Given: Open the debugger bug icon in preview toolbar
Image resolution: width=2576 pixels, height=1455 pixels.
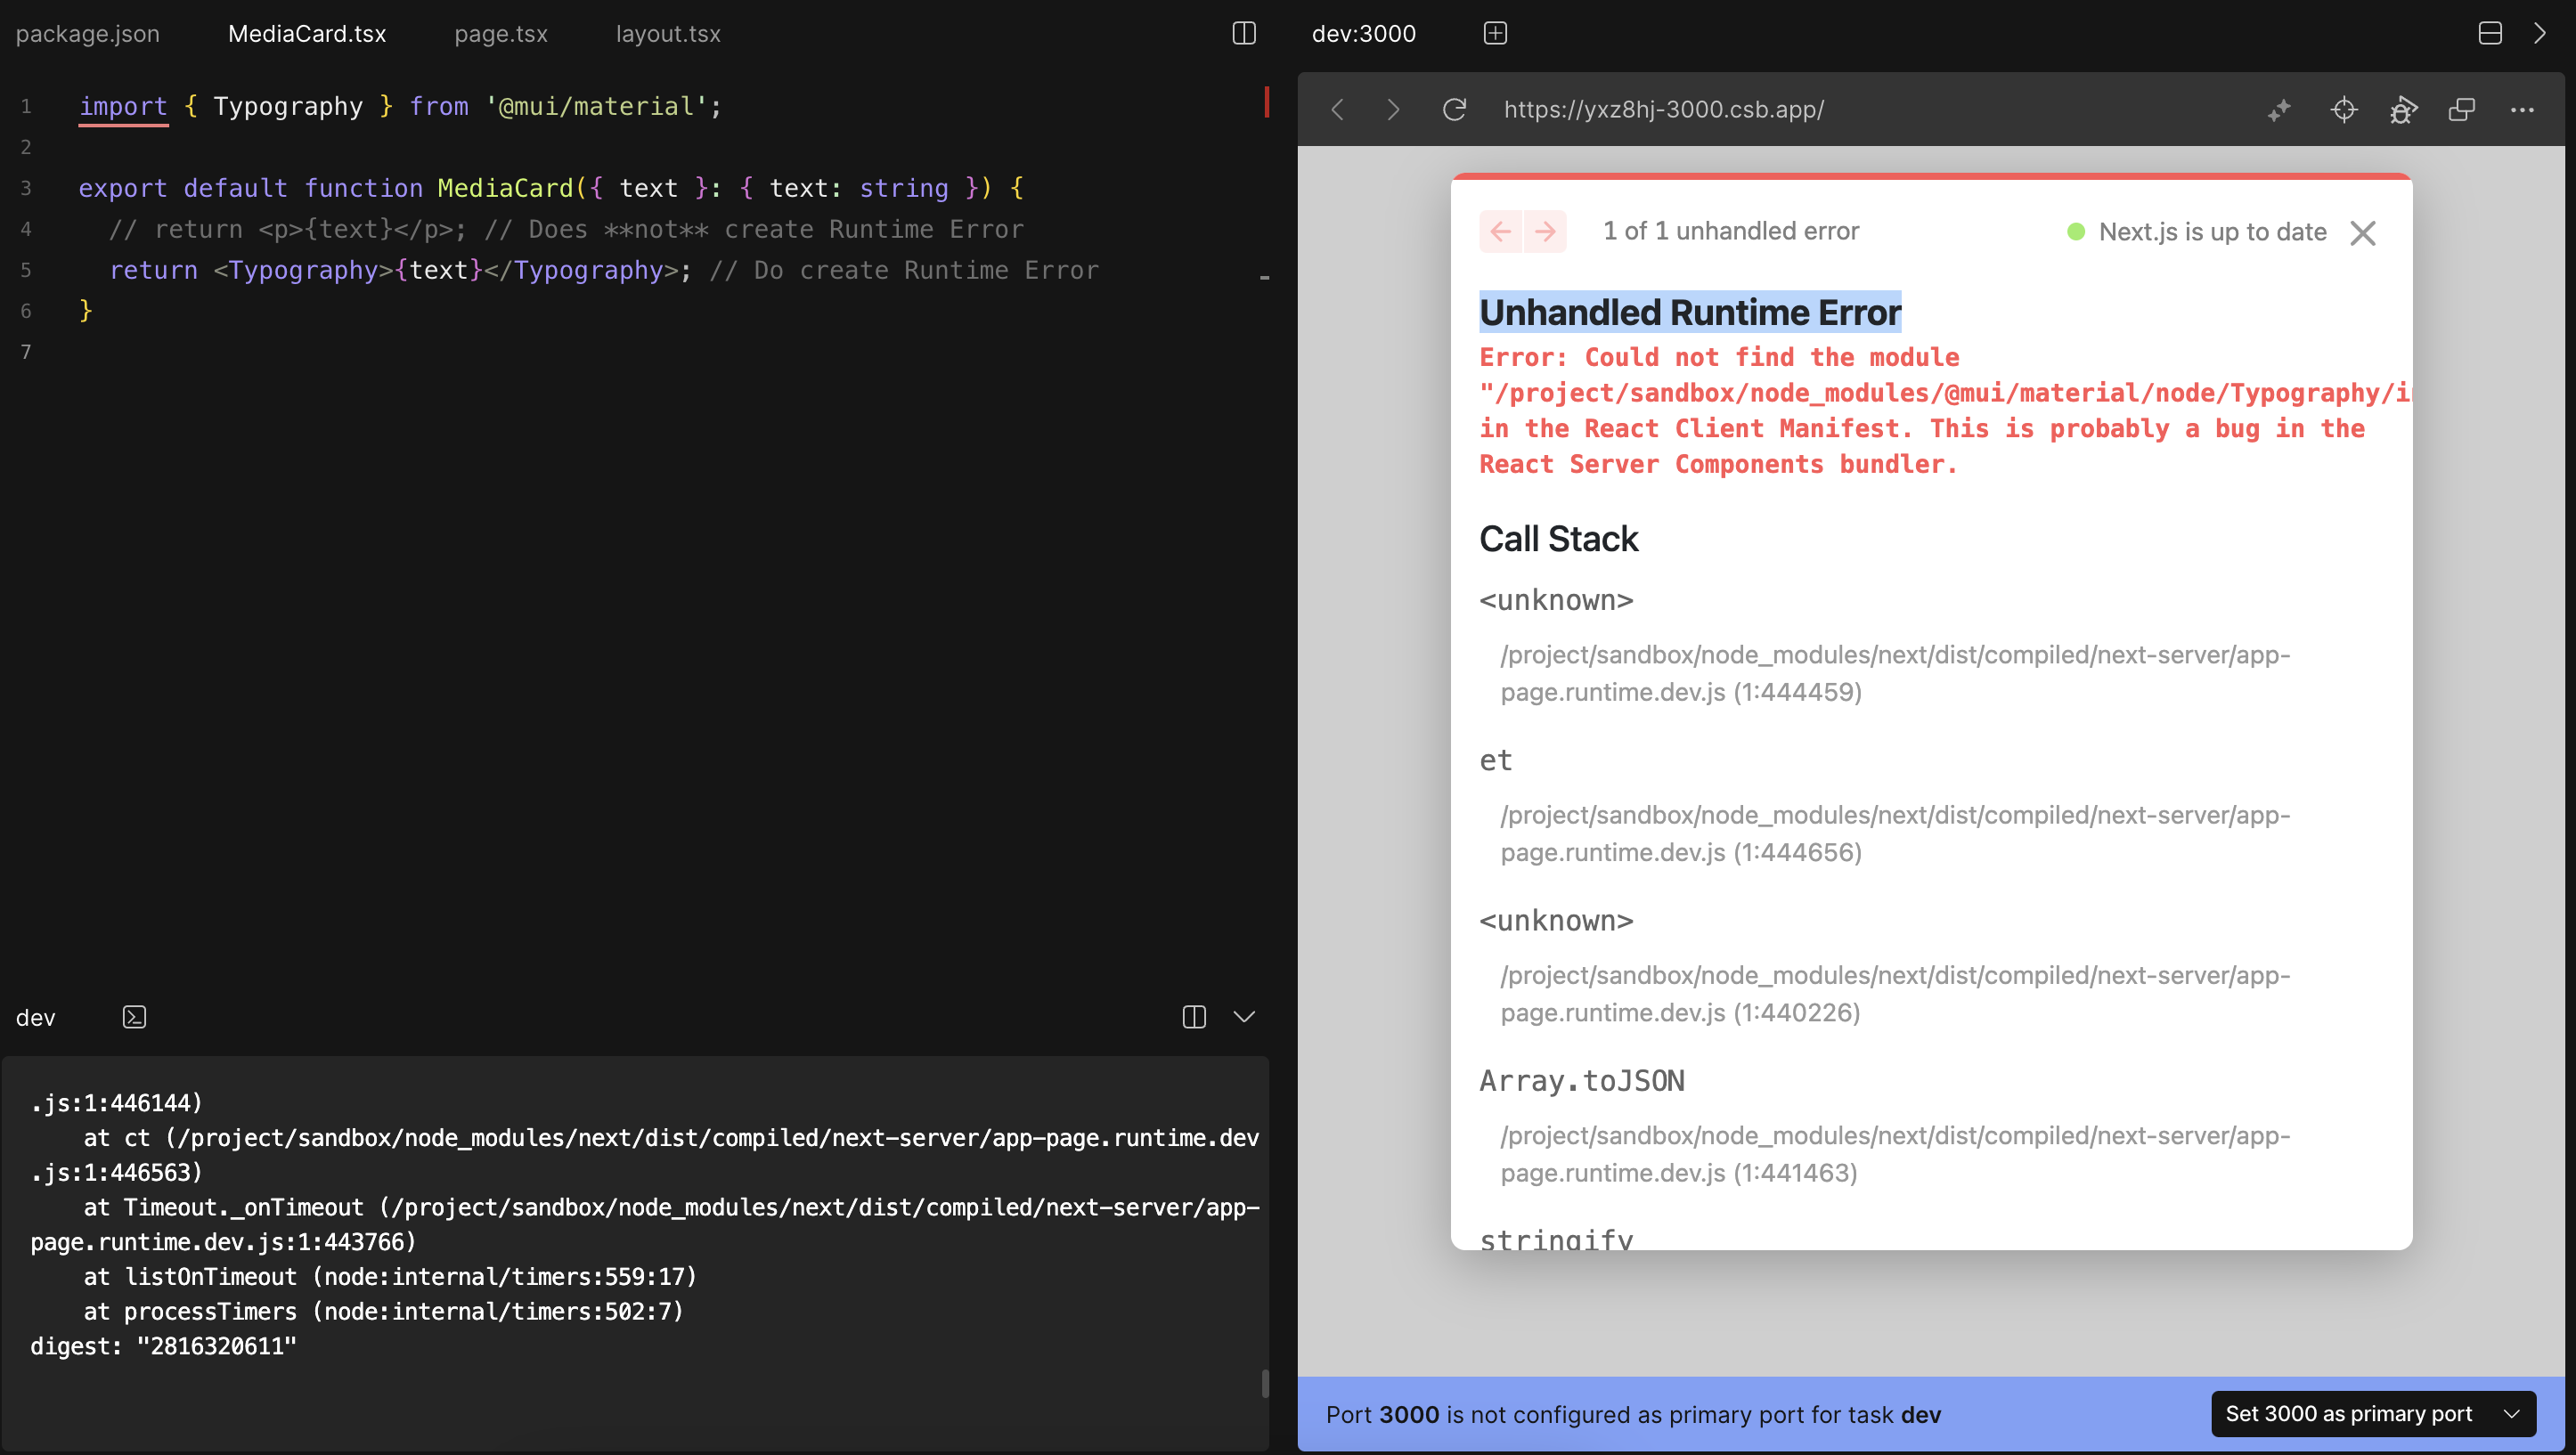Looking at the screenshot, I should pyautogui.click(x=2404, y=110).
